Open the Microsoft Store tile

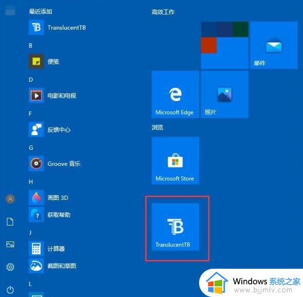coord(175,160)
